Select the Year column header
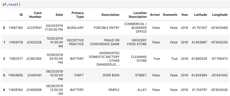This screenshot has height=96, width=230. tap(185, 15)
